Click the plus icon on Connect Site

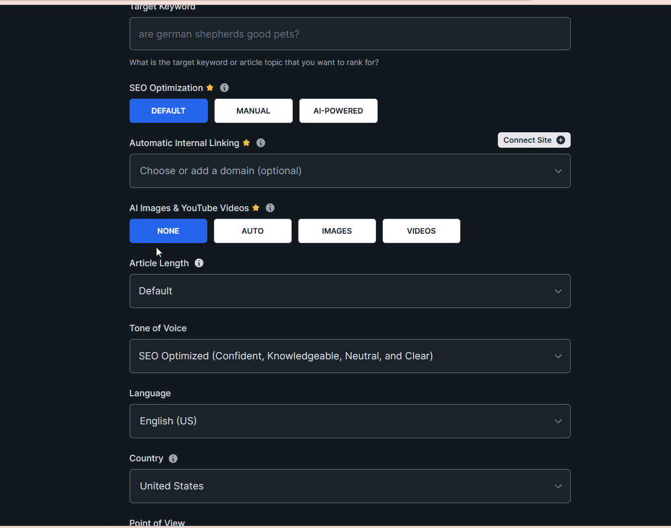(x=561, y=140)
